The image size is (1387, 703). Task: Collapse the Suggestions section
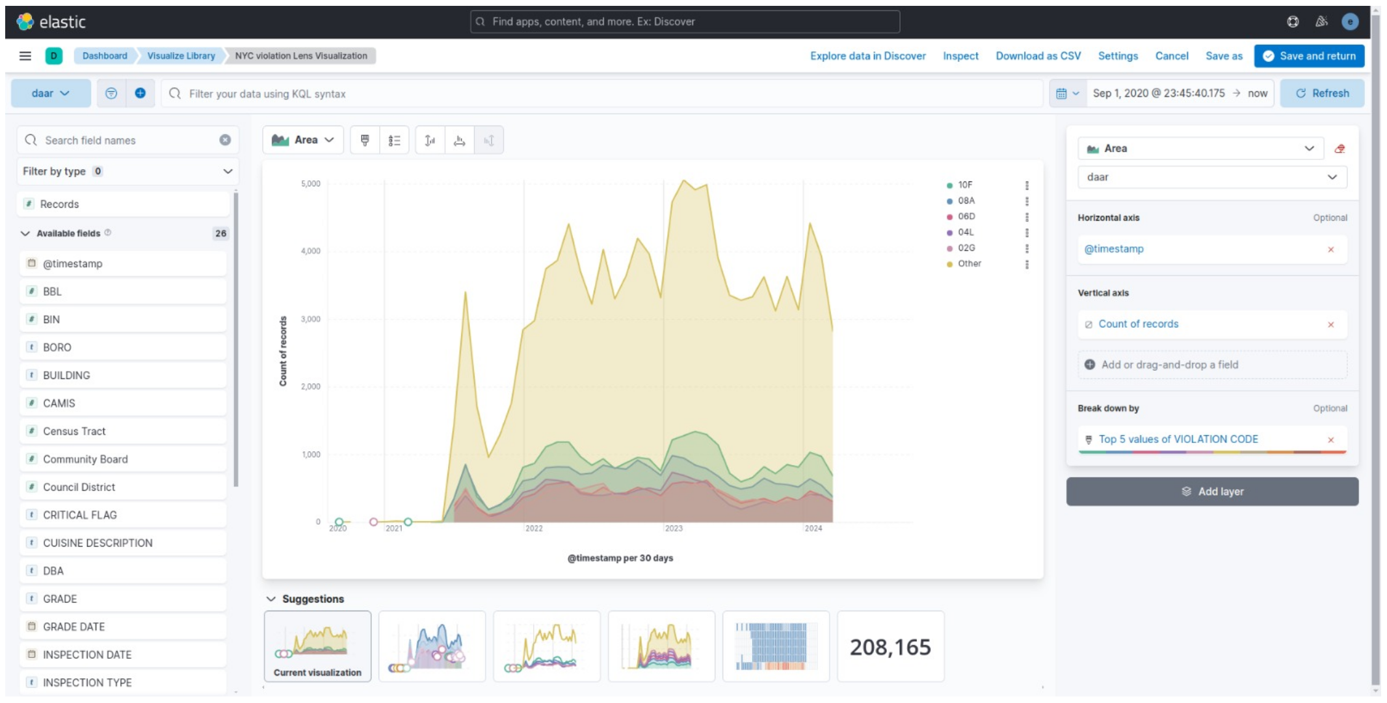coord(271,599)
